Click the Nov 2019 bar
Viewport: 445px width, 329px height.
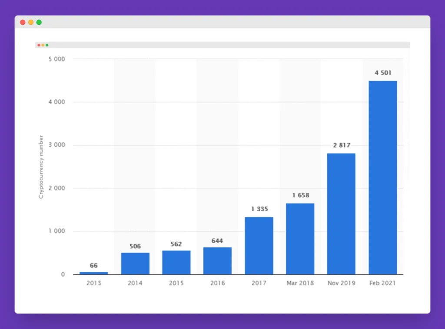(x=341, y=212)
